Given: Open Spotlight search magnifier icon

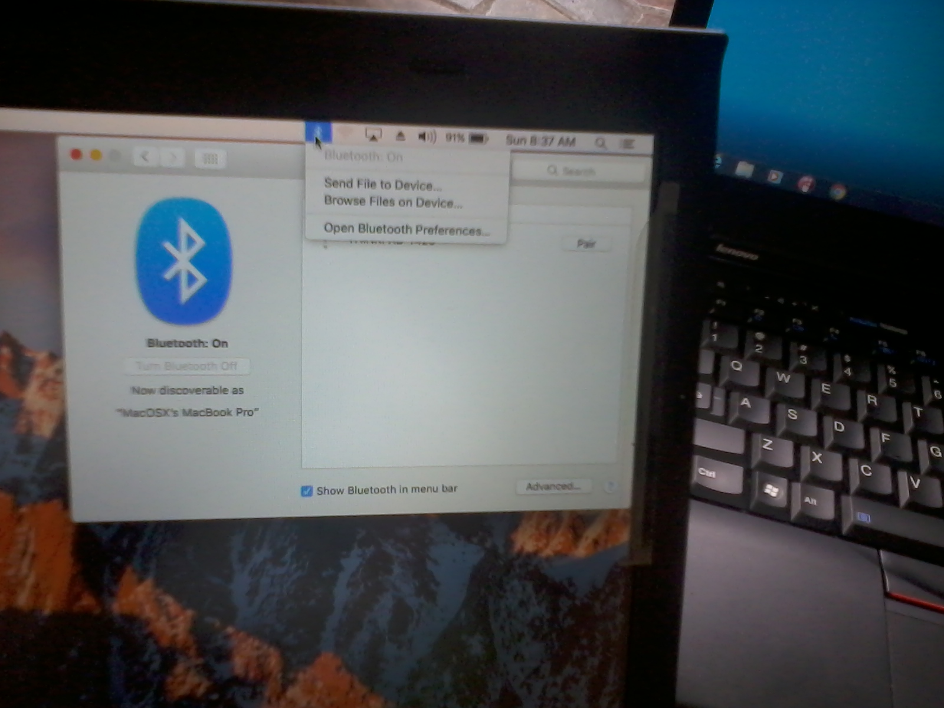Looking at the screenshot, I should click(601, 143).
